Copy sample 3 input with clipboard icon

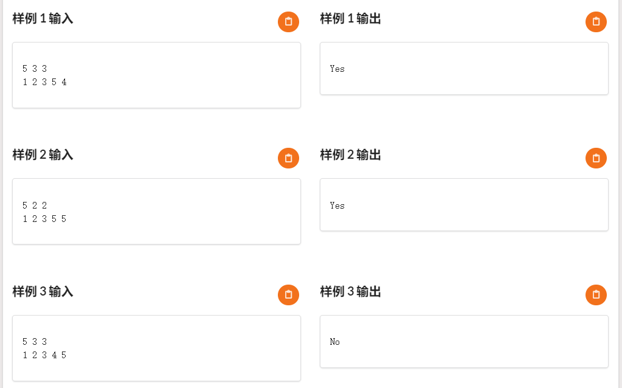288,295
